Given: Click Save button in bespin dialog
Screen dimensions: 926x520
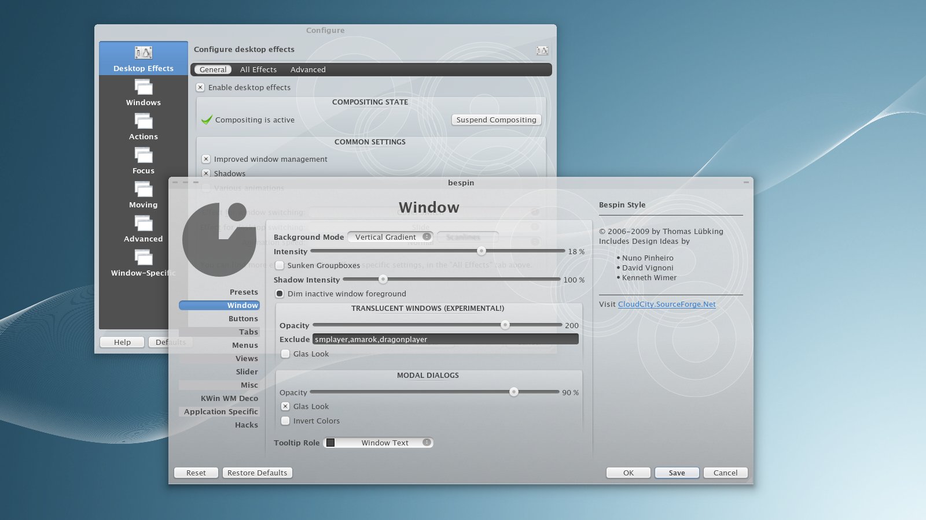Looking at the screenshot, I should pos(677,473).
